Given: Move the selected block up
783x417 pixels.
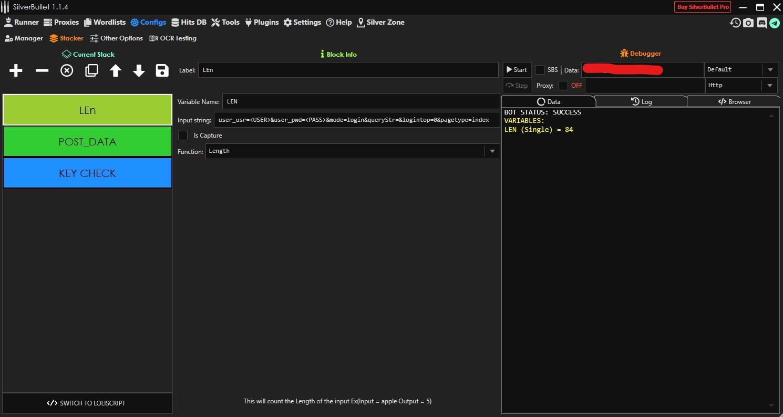Looking at the screenshot, I should click(116, 70).
